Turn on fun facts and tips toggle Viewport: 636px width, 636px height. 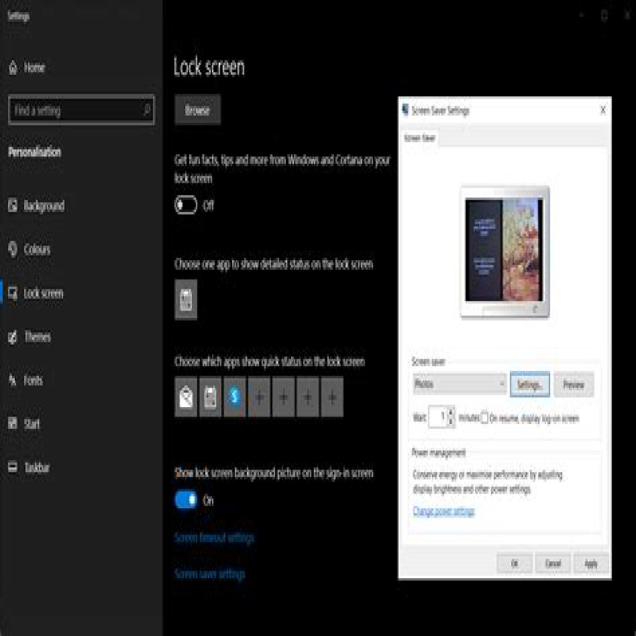tap(186, 205)
